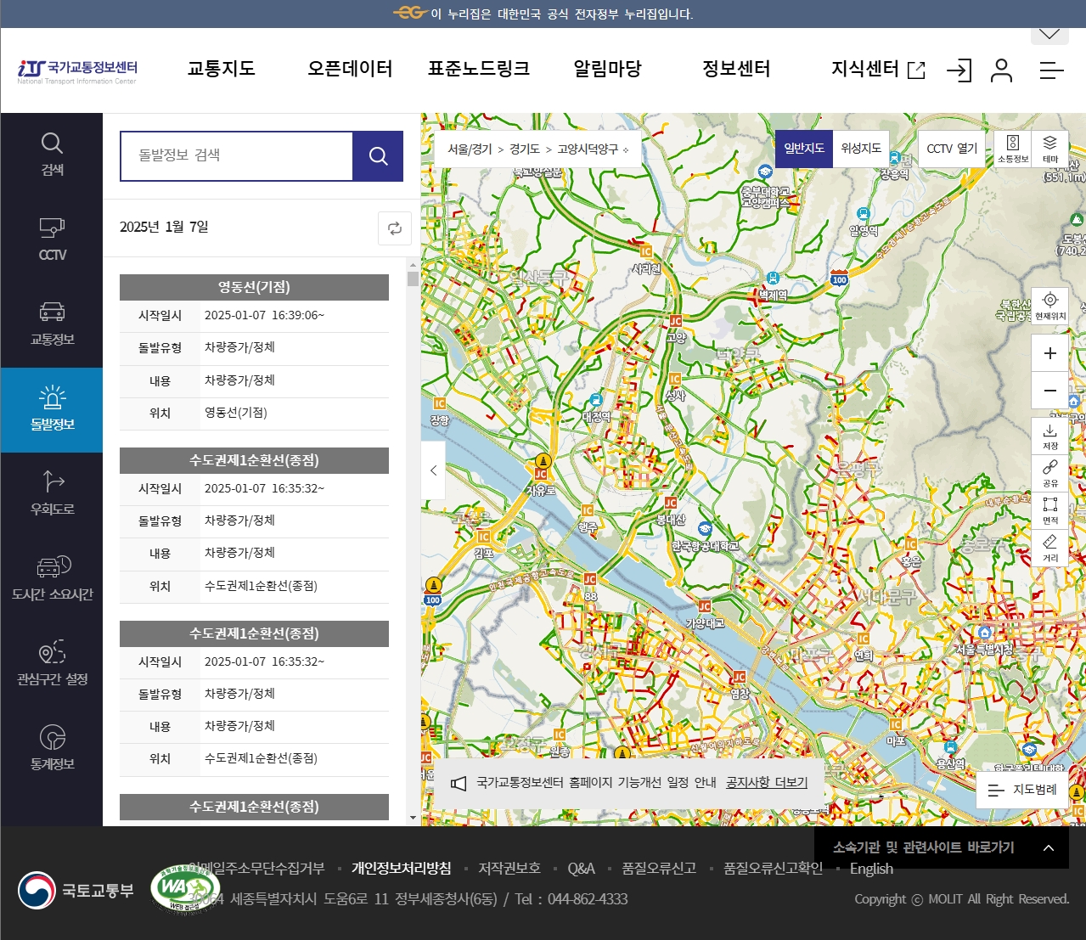This screenshot has width=1086, height=940.
Task: Open the 경기도 province dropdown
Action: click(525, 149)
